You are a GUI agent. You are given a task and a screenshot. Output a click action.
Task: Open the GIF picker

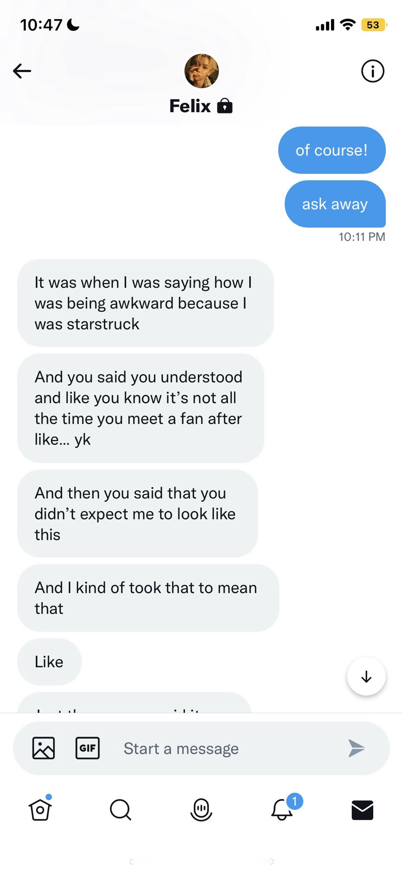(x=87, y=748)
